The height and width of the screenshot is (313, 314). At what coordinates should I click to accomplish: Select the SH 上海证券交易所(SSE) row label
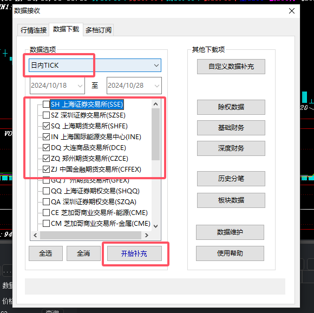(87, 105)
